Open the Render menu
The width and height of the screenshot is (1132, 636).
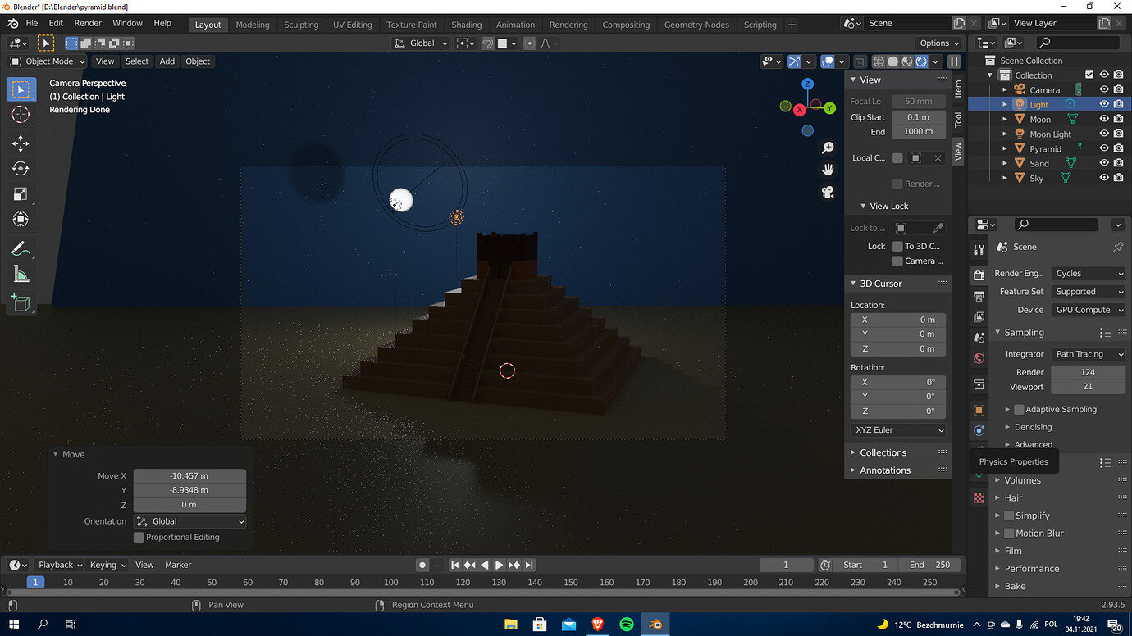(87, 23)
